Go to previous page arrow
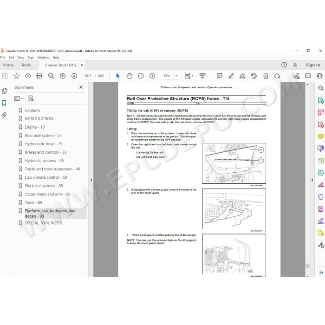The width and height of the screenshot is (325, 325). [63, 76]
